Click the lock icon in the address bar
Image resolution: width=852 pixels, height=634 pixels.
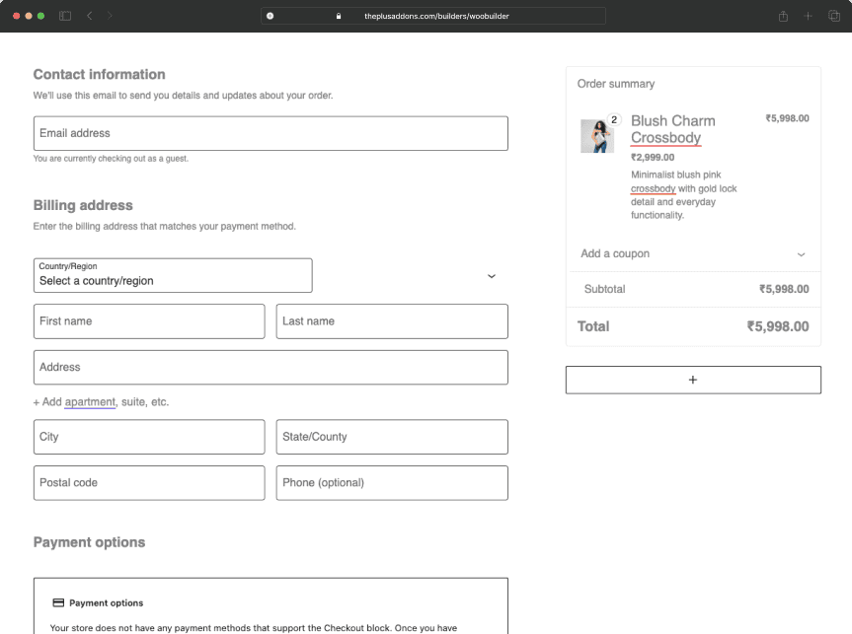[x=339, y=16]
